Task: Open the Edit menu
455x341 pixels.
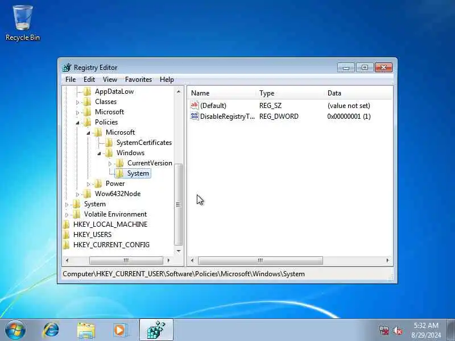Action: click(x=89, y=80)
